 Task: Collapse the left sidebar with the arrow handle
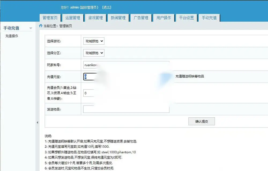(x=38, y=122)
